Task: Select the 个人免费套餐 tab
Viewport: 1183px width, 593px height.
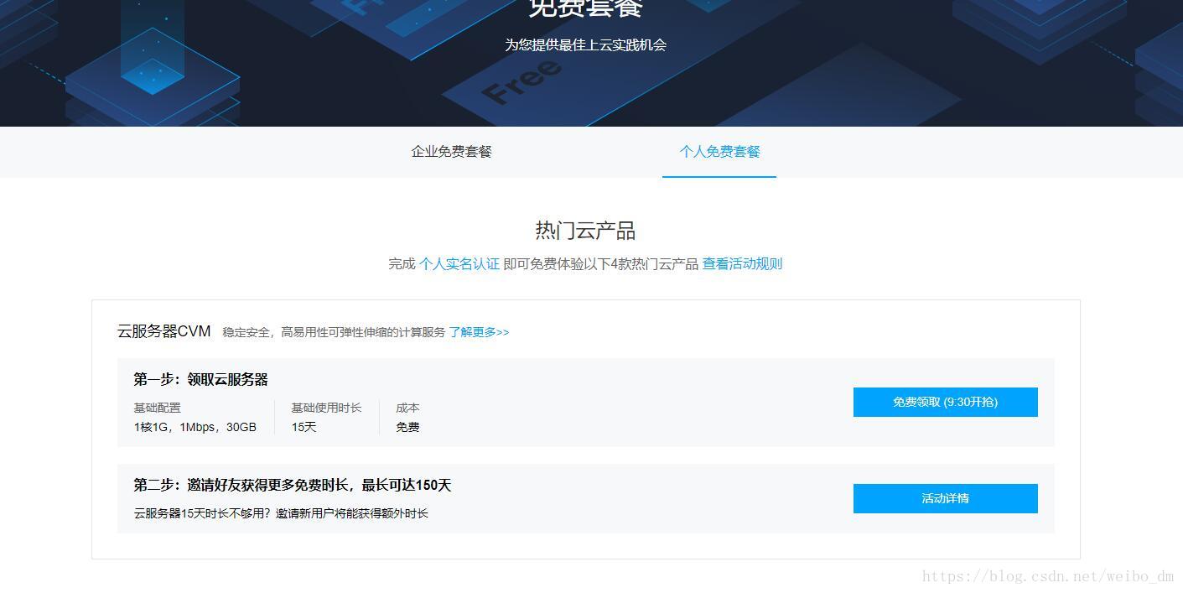Action: [719, 152]
